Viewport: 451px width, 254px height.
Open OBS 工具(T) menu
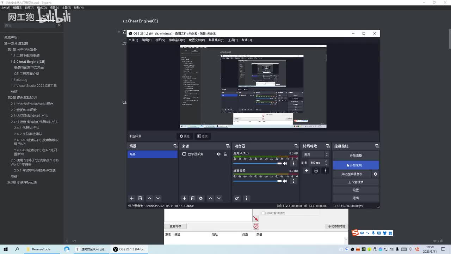tap(233, 40)
